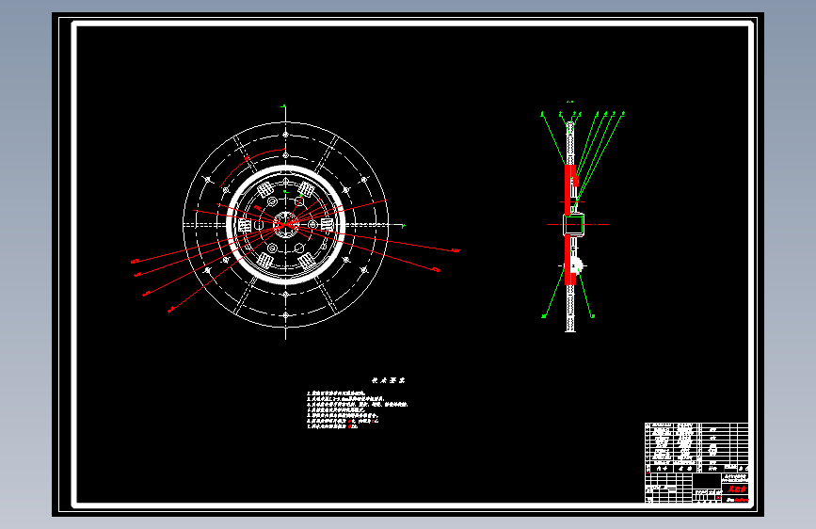Click the splined hub center of the disc view

pyautogui.click(x=285, y=225)
